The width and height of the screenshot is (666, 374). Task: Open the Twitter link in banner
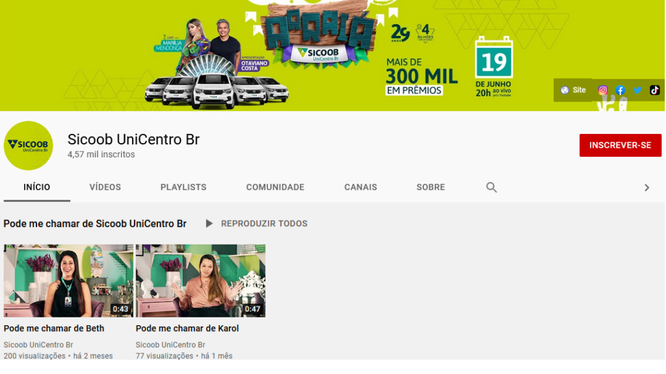click(637, 90)
